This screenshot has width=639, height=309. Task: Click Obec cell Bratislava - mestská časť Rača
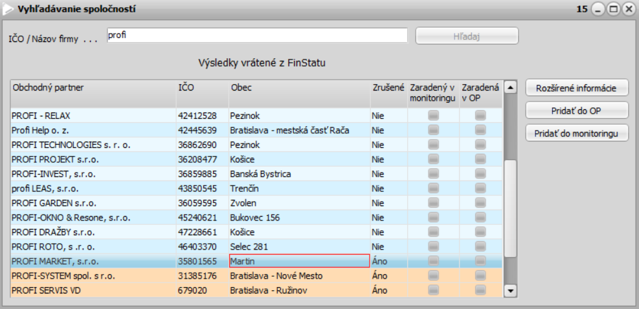(x=300, y=131)
